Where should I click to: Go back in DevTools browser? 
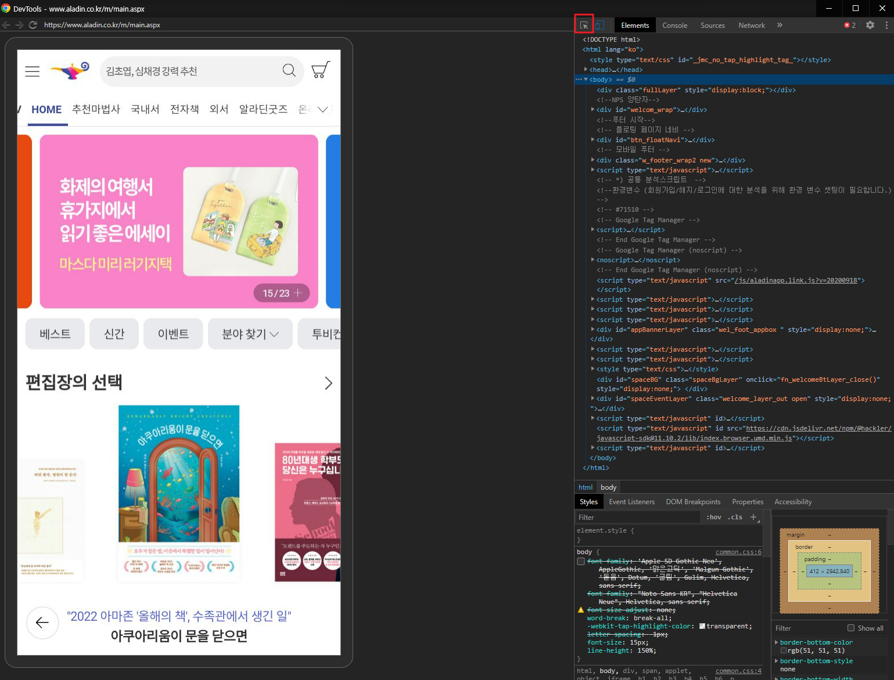coord(6,25)
